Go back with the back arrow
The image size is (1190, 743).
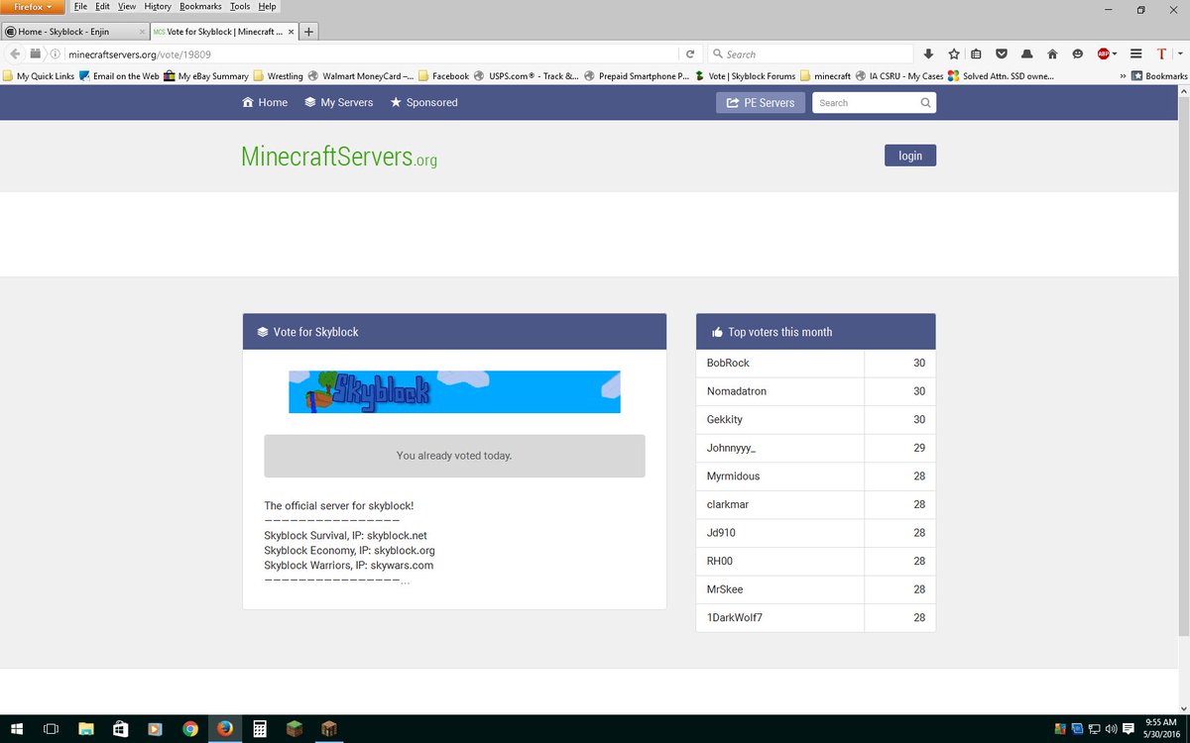click(15, 53)
